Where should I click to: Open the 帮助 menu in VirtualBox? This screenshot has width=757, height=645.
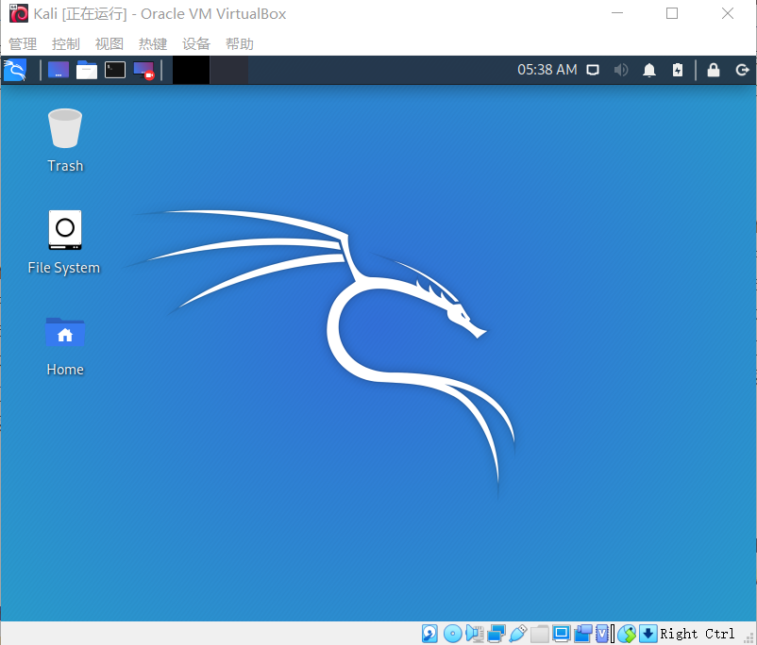239,42
